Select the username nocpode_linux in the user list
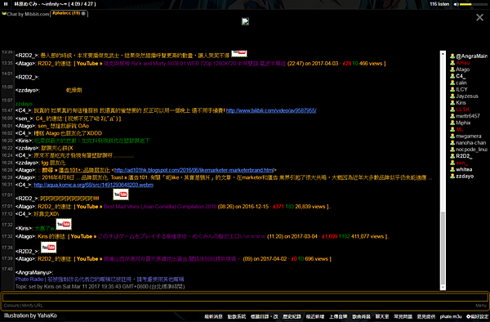The width and height of the screenshot is (490, 322). pos(471,150)
